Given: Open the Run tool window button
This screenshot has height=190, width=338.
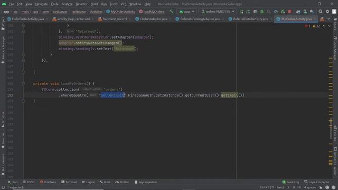Looking at the screenshot, I should click(x=13, y=182).
